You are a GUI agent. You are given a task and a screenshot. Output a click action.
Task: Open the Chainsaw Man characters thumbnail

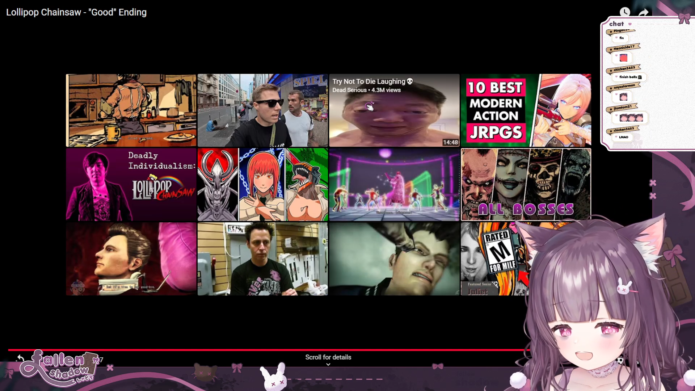[263, 185]
